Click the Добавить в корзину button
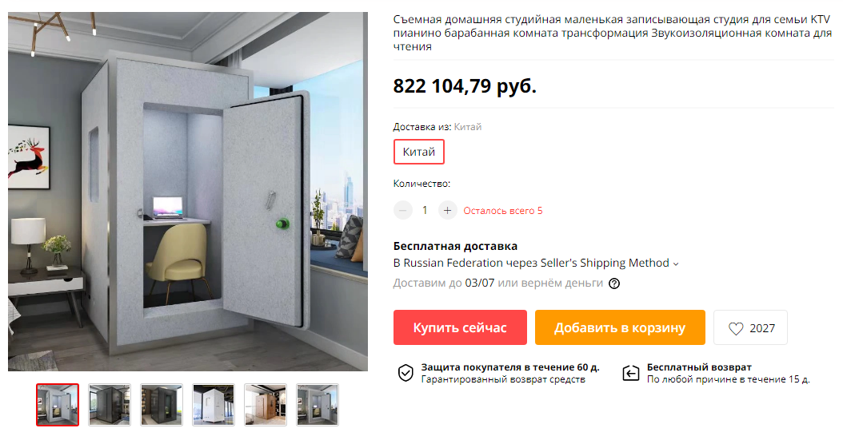Screen dimensions: 843x436 (620, 327)
